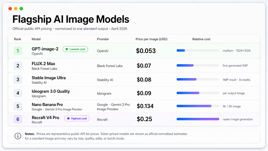Click the 1K / 2K image note
Image resolution: width=268 pixels, height=151 pixels.
(232, 106)
